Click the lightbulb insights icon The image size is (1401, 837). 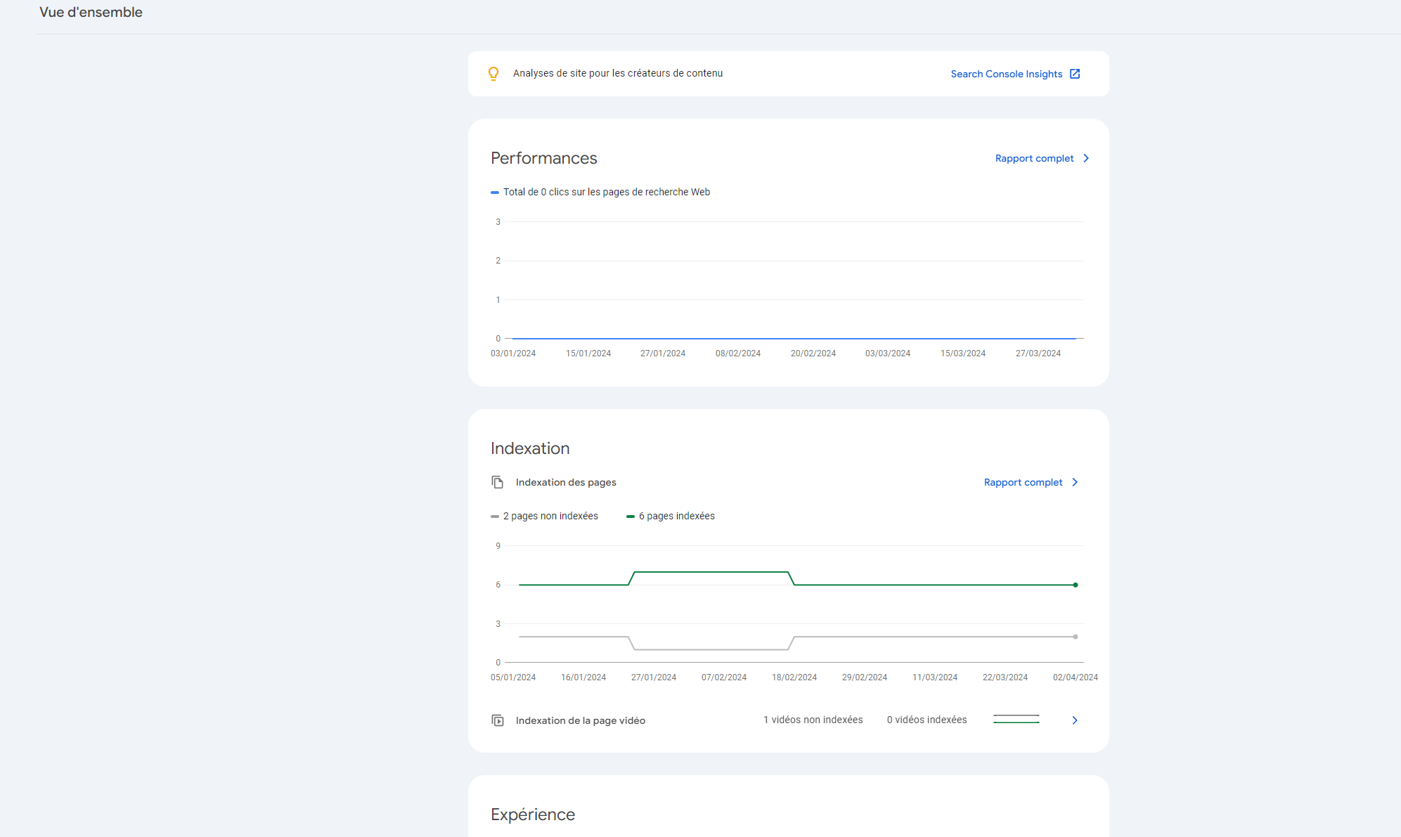(x=493, y=74)
